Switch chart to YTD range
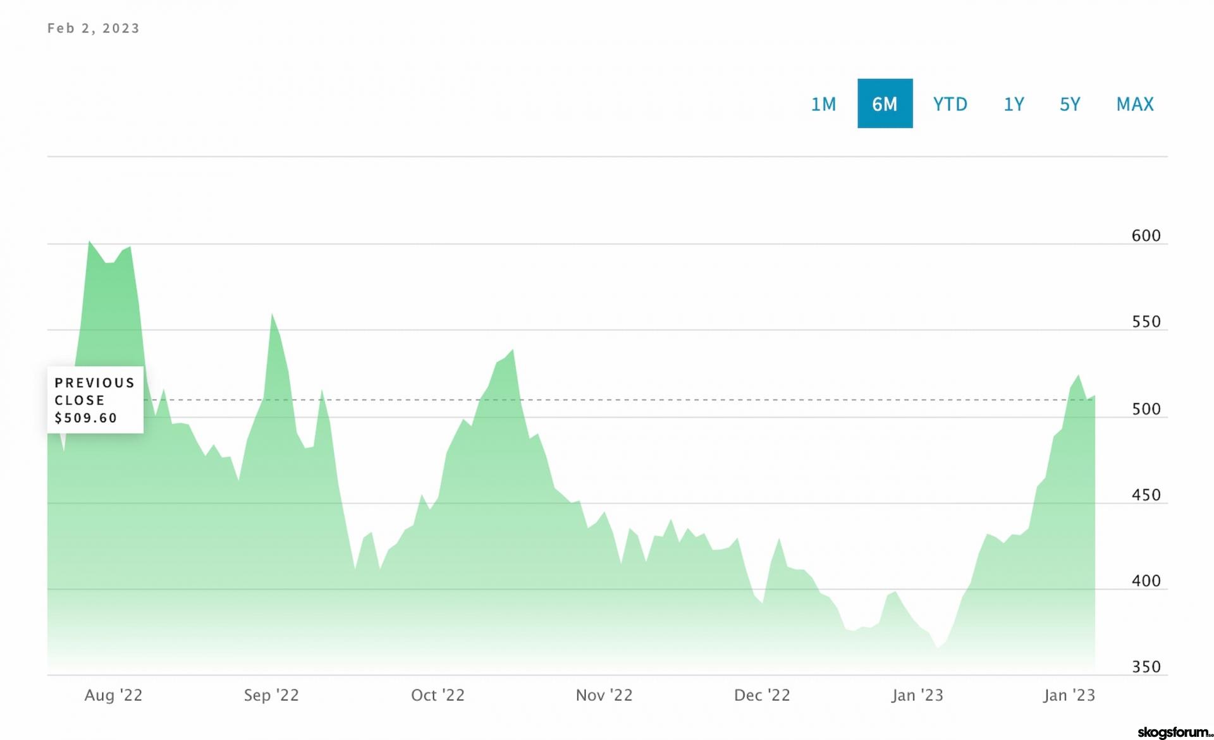This screenshot has width=1214, height=740. pyautogui.click(x=950, y=104)
